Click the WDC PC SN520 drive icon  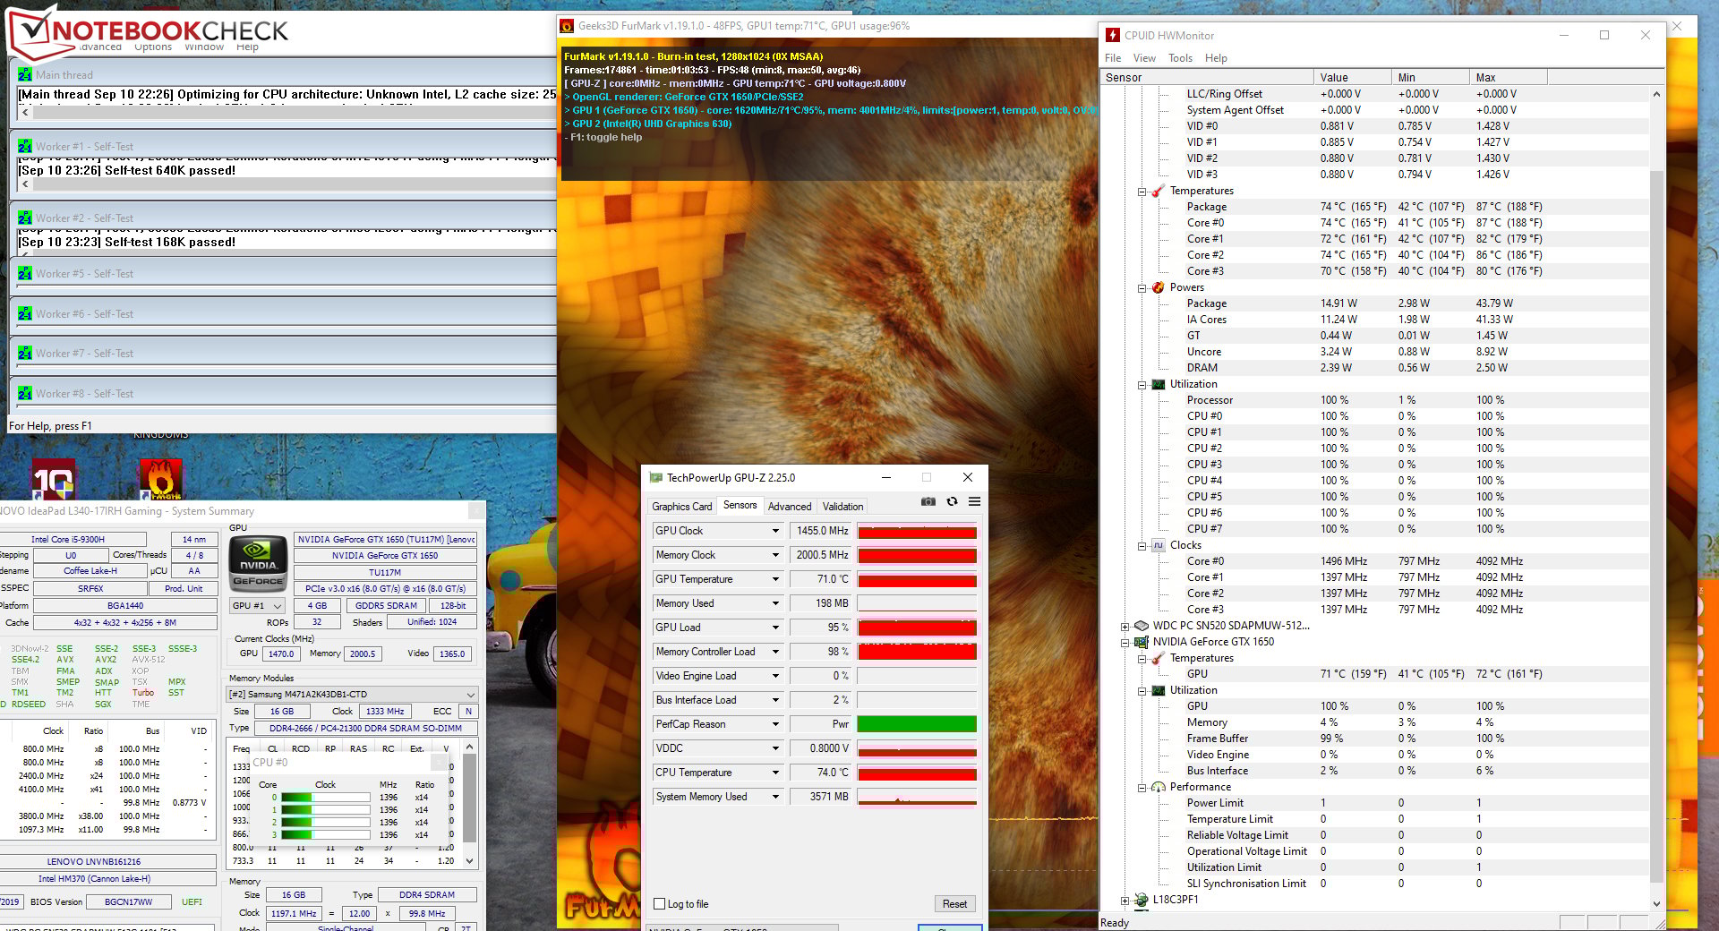[1142, 626]
